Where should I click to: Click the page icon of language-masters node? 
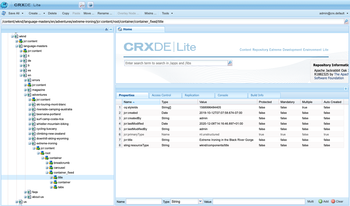21,46
